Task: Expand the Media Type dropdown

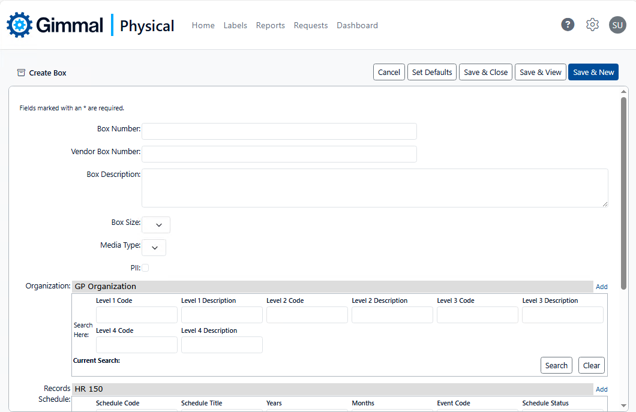Action: pos(154,248)
